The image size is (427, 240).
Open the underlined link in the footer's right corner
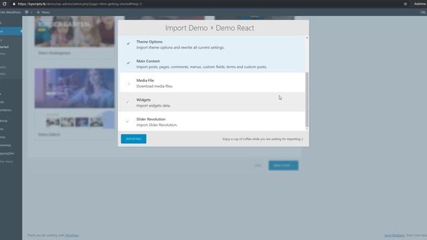(394, 235)
